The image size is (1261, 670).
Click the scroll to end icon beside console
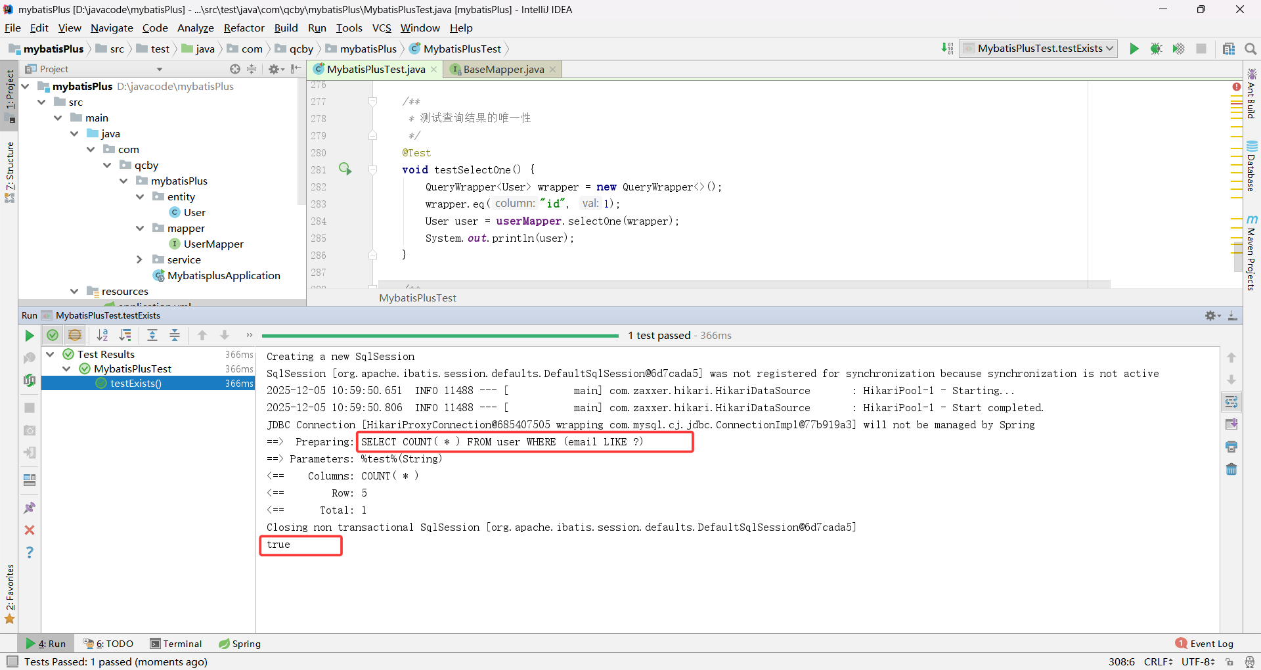pos(1231,424)
